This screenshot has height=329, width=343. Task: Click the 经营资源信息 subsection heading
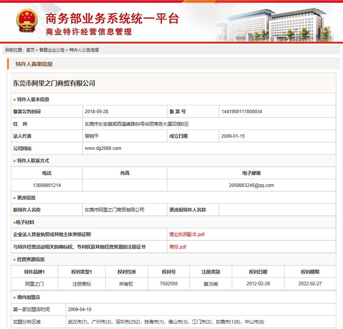[31, 260]
